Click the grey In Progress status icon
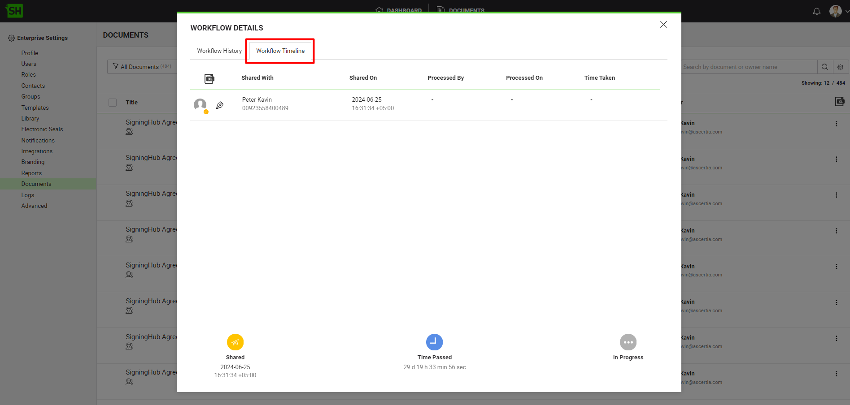This screenshot has width=850, height=405. click(628, 342)
